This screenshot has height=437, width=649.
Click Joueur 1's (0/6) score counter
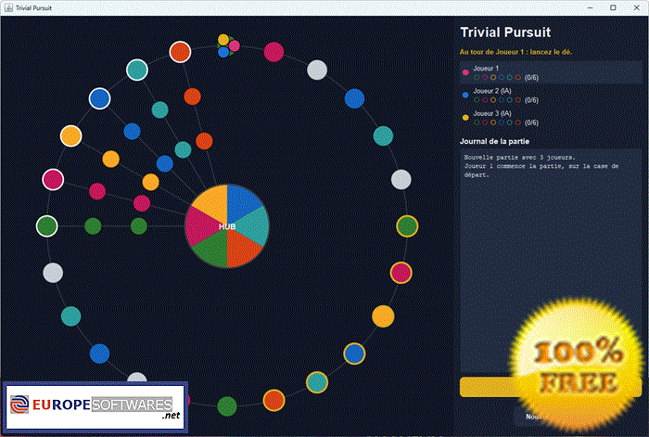[x=531, y=77]
